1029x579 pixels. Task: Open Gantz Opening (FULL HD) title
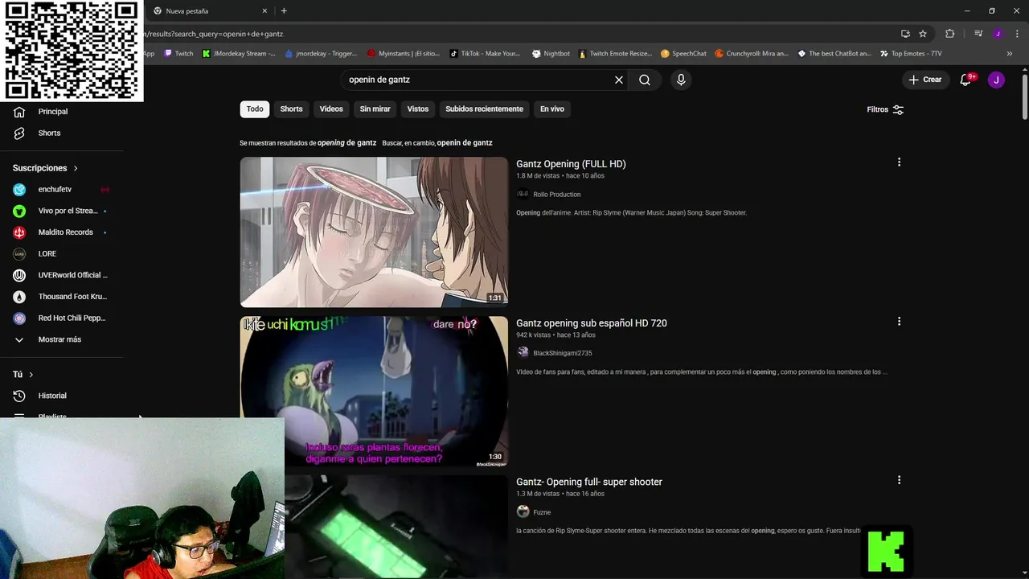(x=571, y=164)
